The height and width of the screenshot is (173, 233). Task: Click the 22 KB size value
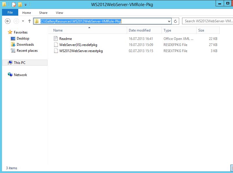coord(213,39)
